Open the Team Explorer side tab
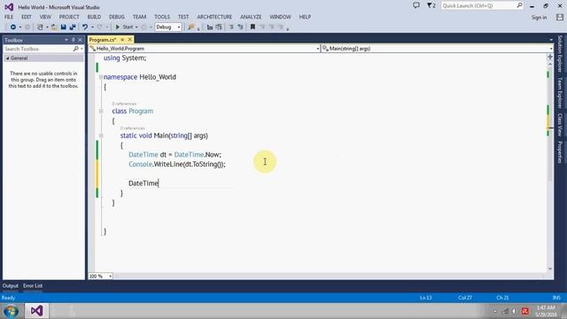This screenshot has height=319, width=567. pos(560,93)
